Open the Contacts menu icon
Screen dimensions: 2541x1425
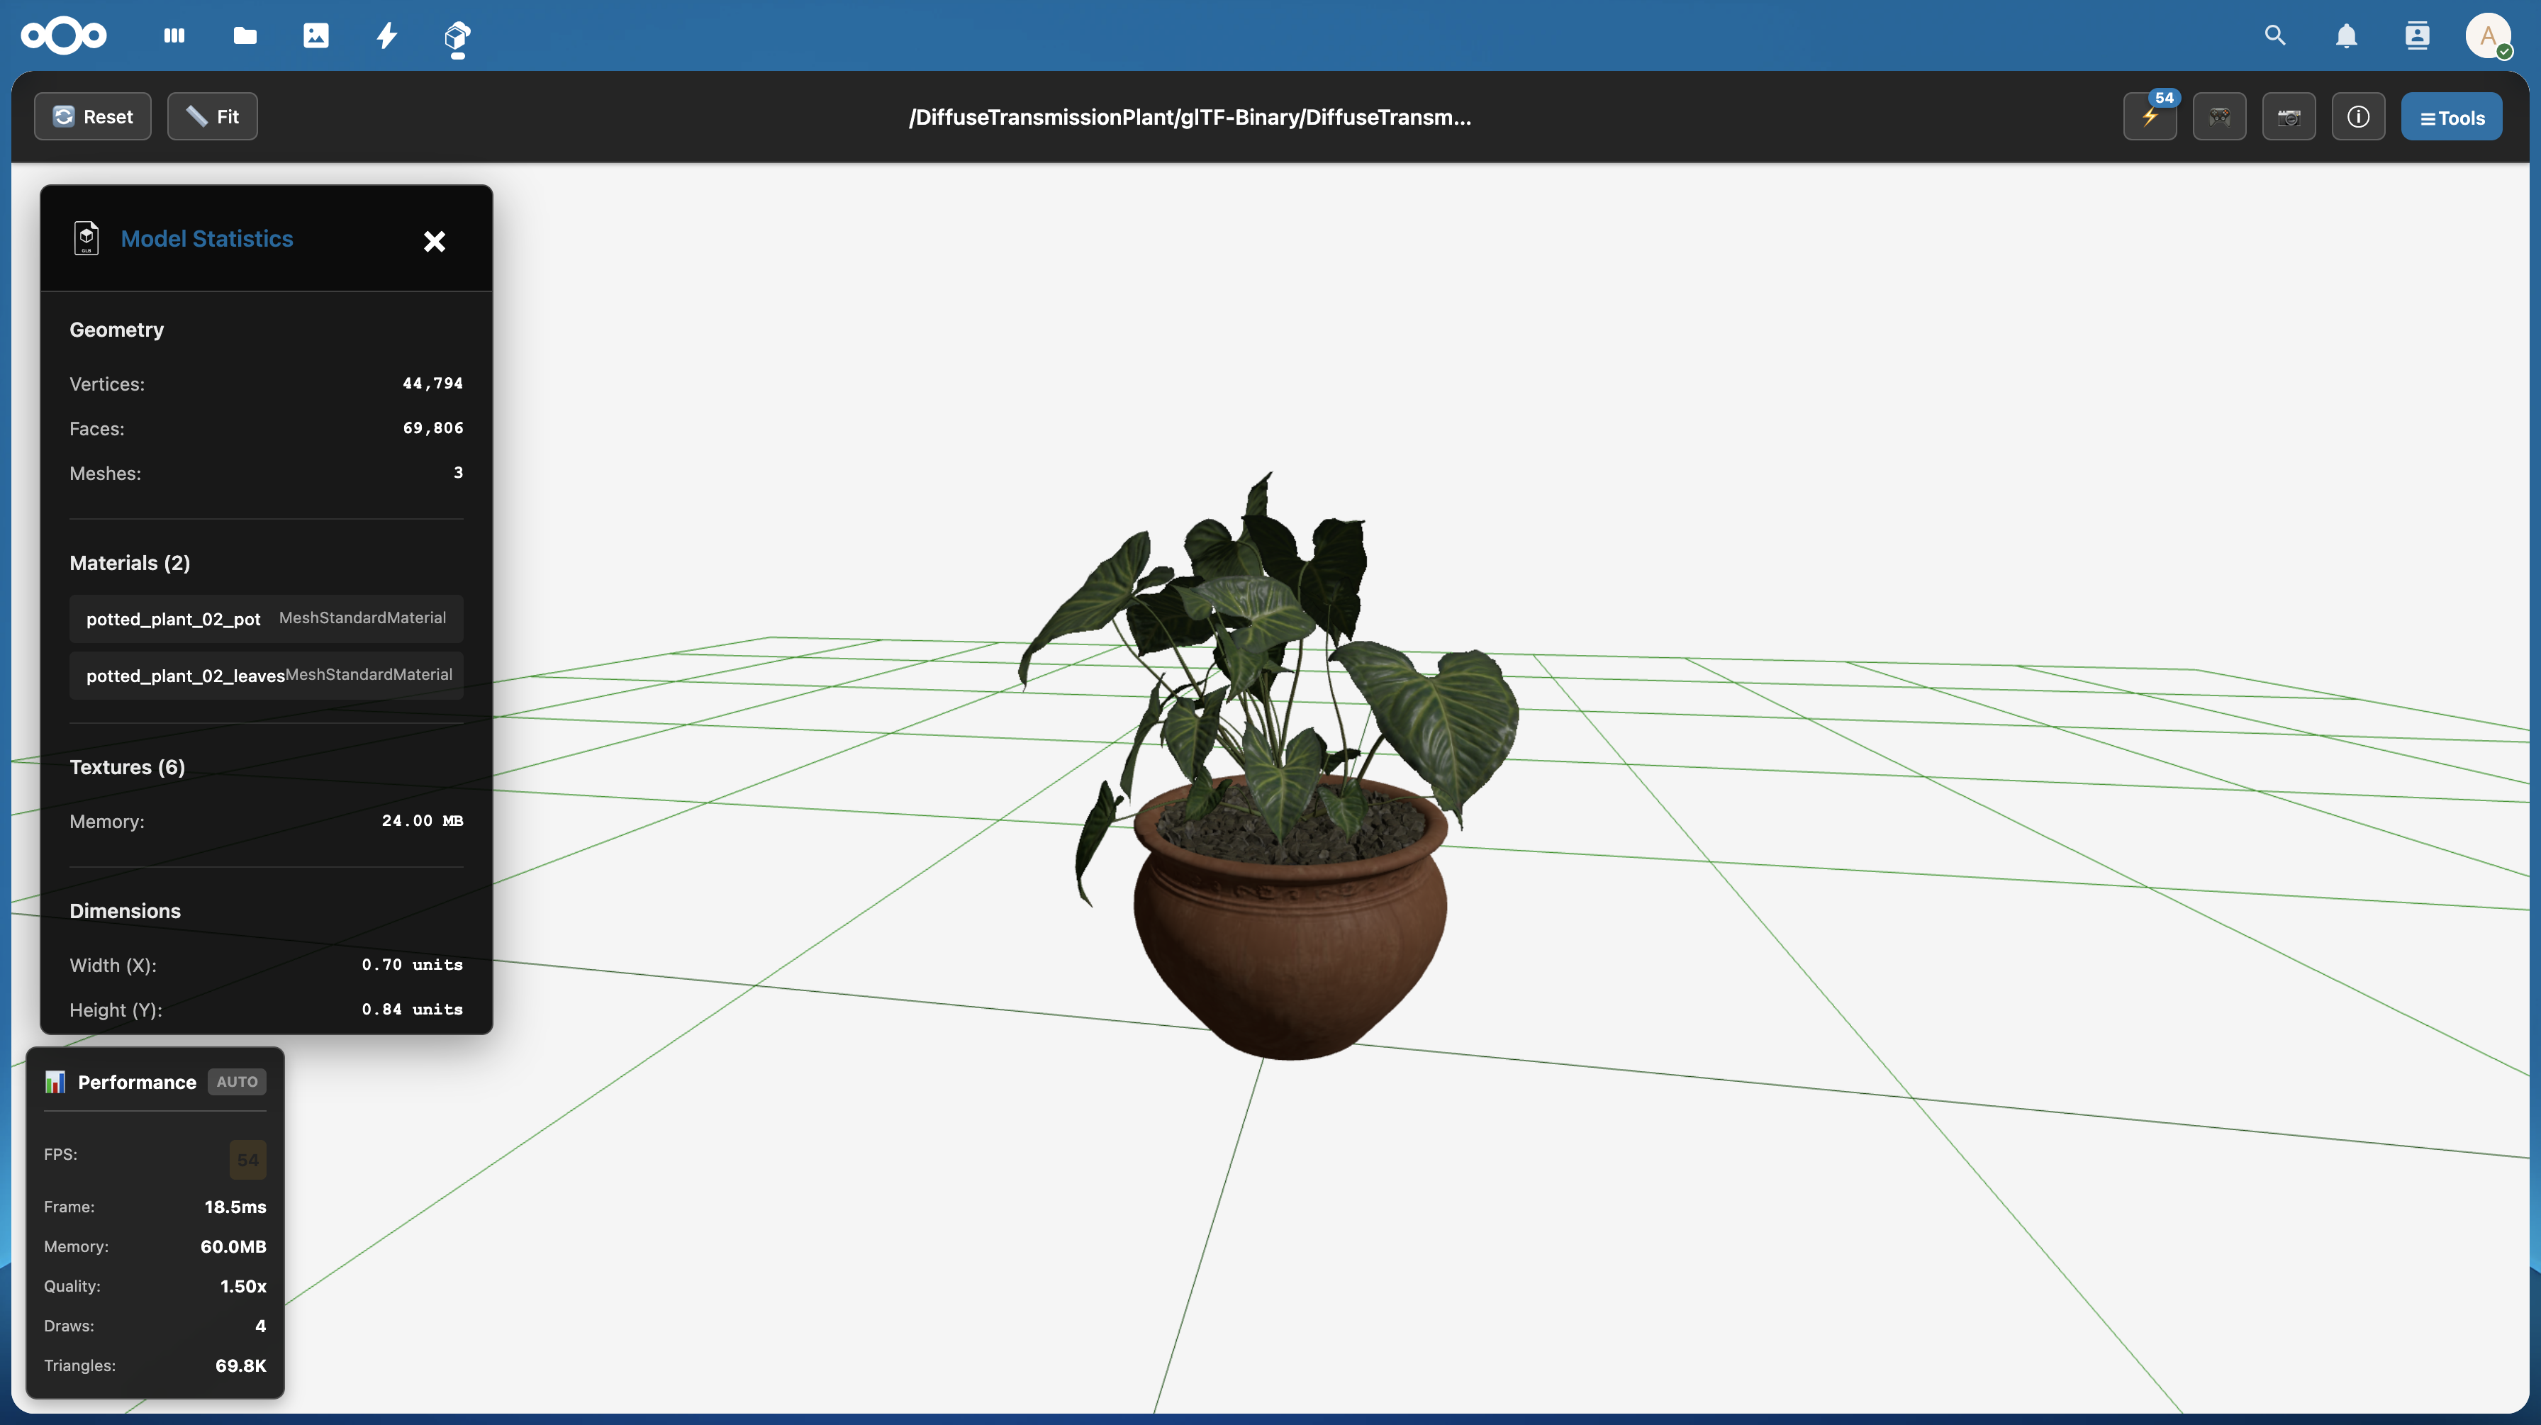(x=2417, y=35)
